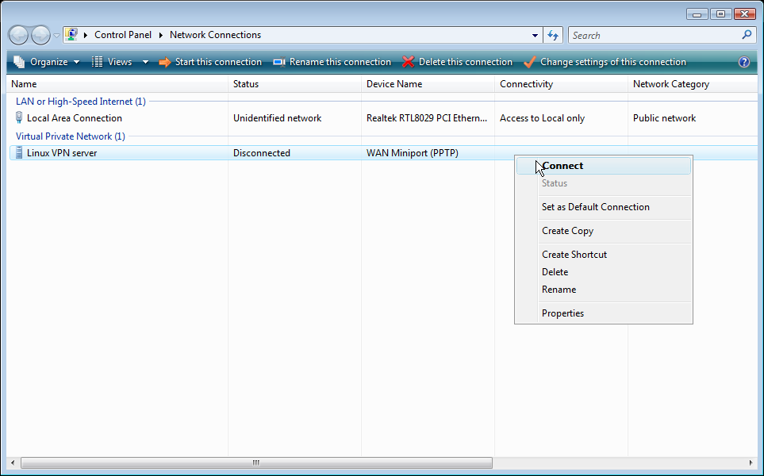Viewport: 764px width, 476px height.
Task: Click the Public network category cell
Action: point(665,118)
